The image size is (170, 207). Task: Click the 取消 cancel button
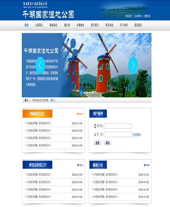pos(108,143)
